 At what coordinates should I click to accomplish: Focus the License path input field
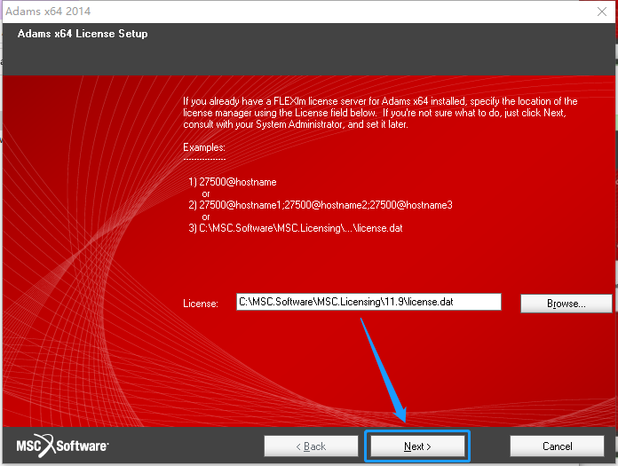pyautogui.click(x=368, y=302)
